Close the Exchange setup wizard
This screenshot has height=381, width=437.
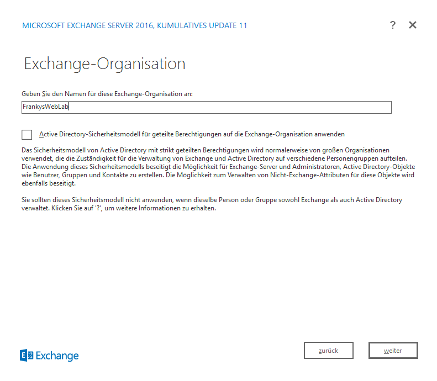coord(413,25)
